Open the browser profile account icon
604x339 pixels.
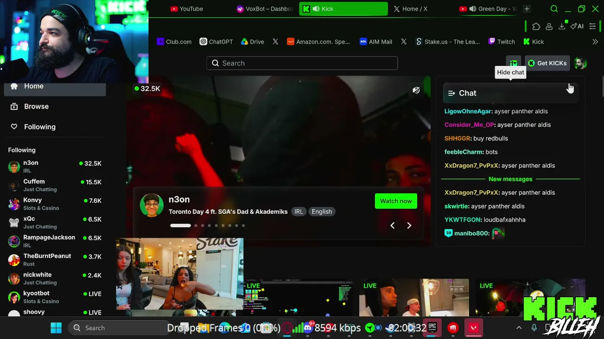pyautogui.click(x=549, y=26)
